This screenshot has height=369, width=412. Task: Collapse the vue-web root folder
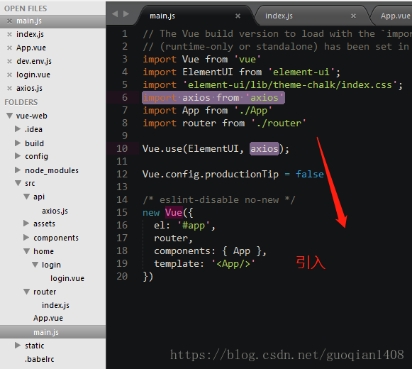tap(10, 116)
